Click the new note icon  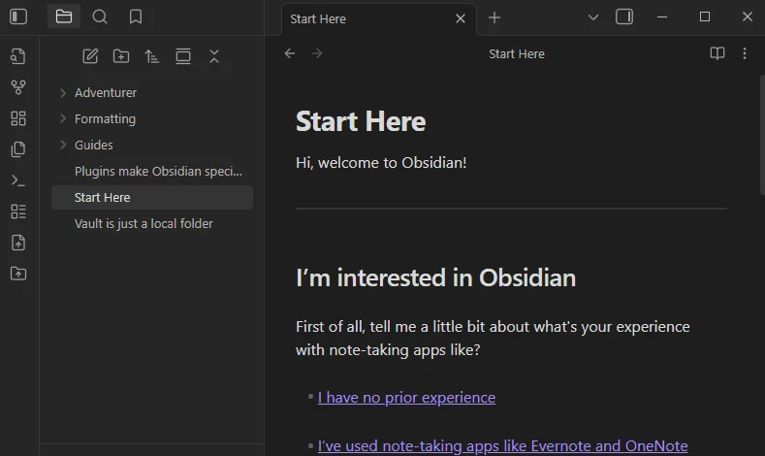coord(90,56)
